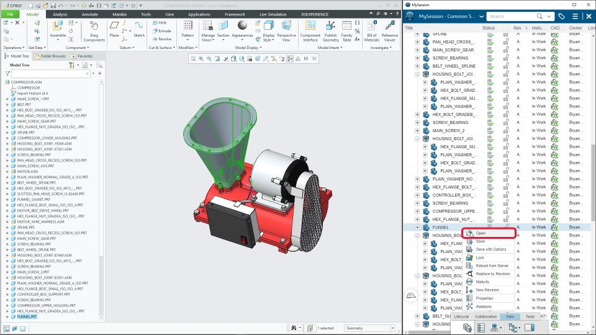Open the Live Simulation tab

[x=273, y=14]
